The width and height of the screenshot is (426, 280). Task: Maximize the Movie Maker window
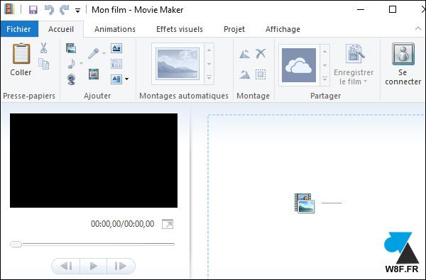[x=393, y=9]
